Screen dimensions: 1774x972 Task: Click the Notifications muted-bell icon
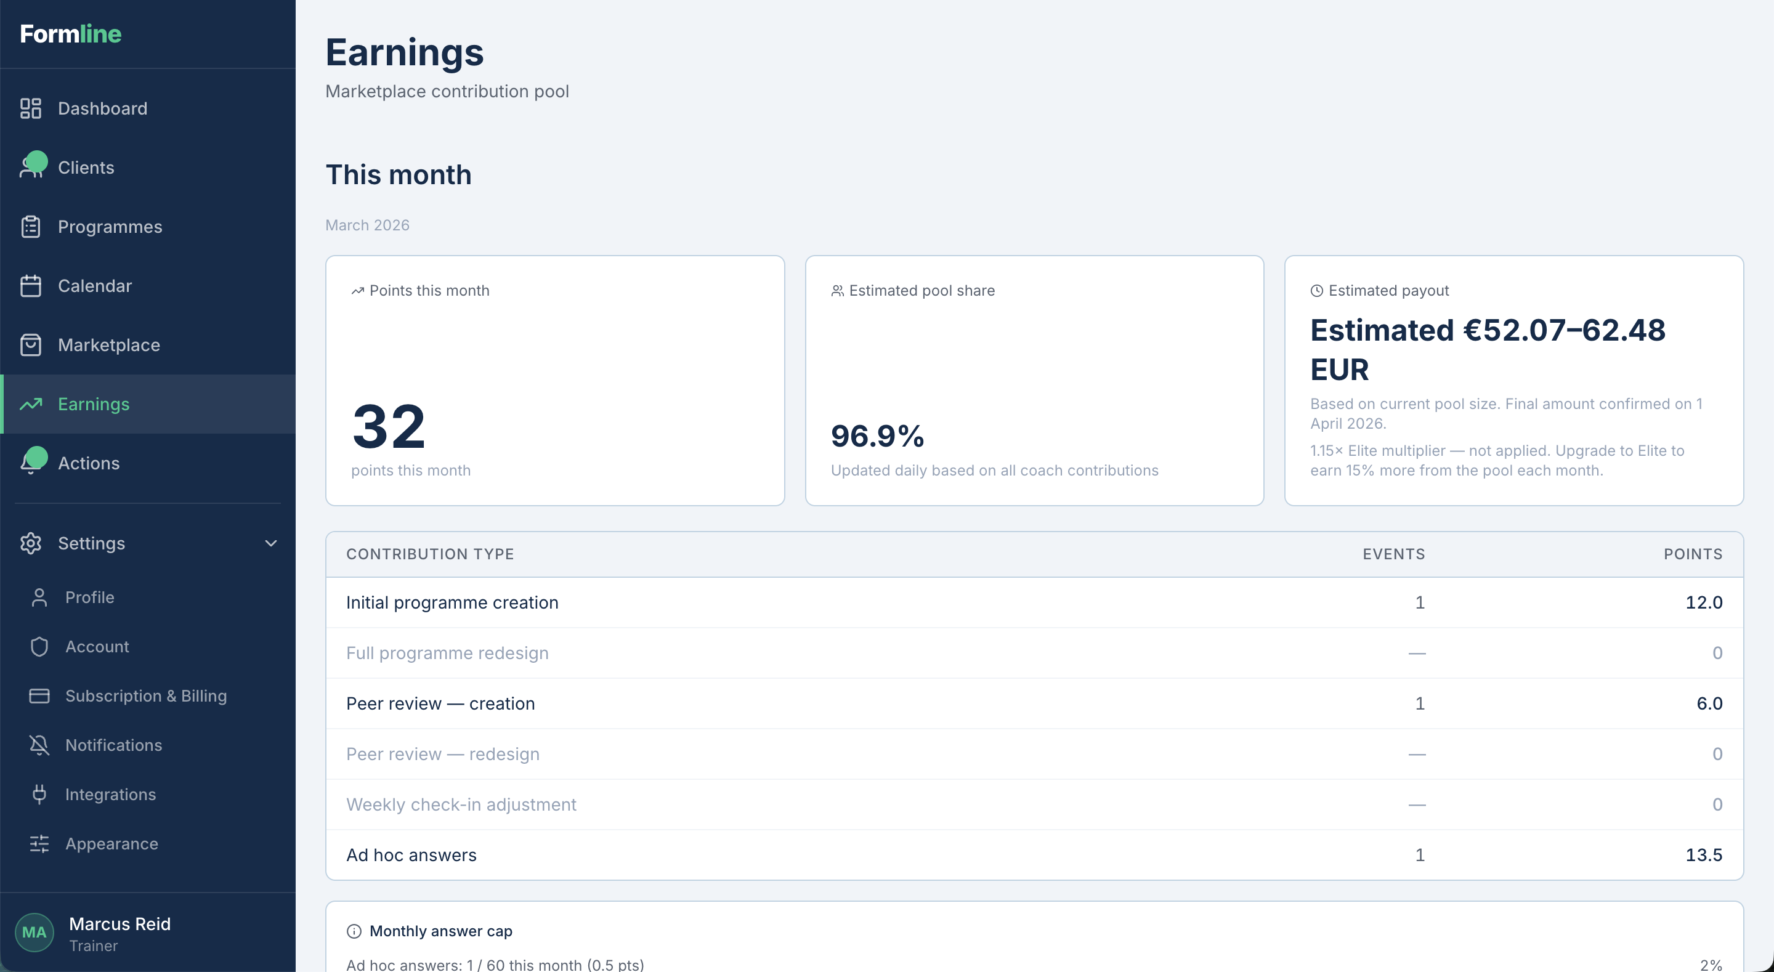[39, 745]
